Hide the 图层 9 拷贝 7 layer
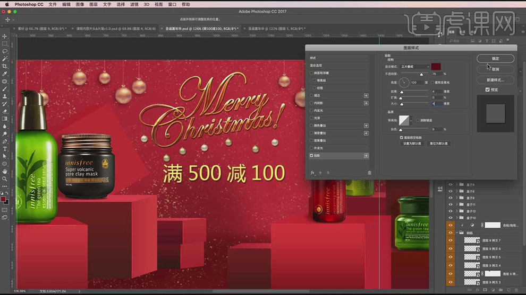The image size is (526, 295). [450, 240]
